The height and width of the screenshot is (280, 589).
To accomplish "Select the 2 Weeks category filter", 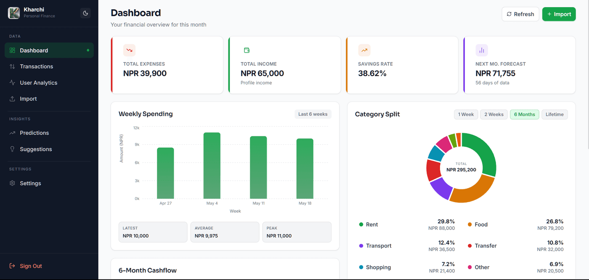I will coord(494,114).
